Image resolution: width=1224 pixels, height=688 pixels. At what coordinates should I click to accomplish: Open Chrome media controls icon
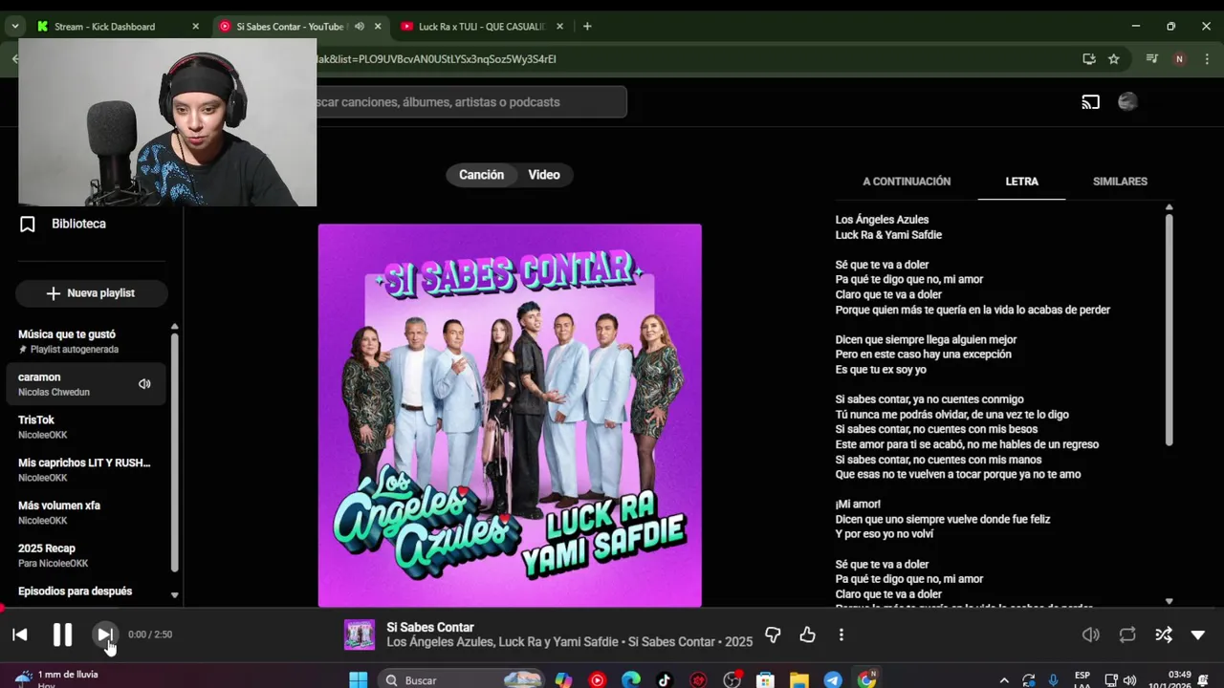[x=1152, y=59]
